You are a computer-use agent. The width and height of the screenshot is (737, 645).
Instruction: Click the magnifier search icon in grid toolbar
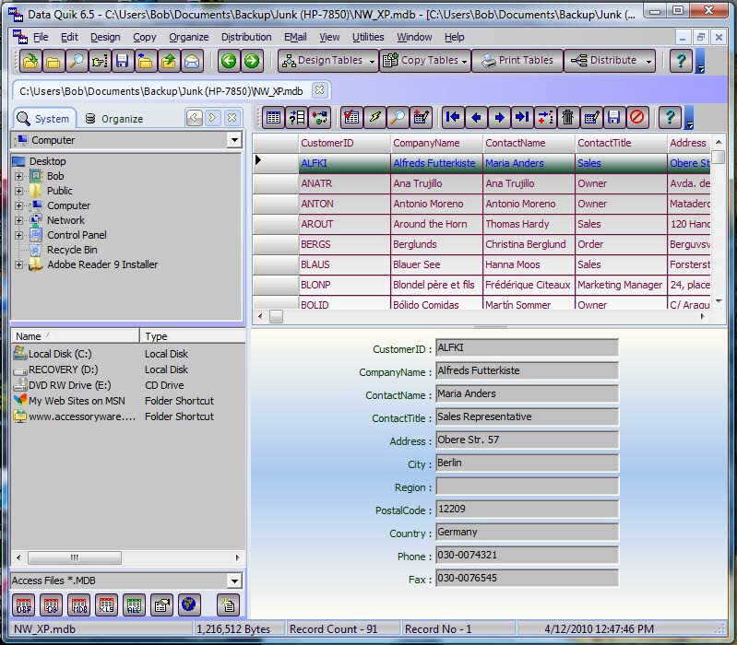click(x=398, y=117)
